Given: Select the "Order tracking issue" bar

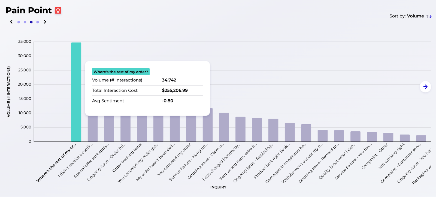Looking at the screenshot, I should click(142, 128).
